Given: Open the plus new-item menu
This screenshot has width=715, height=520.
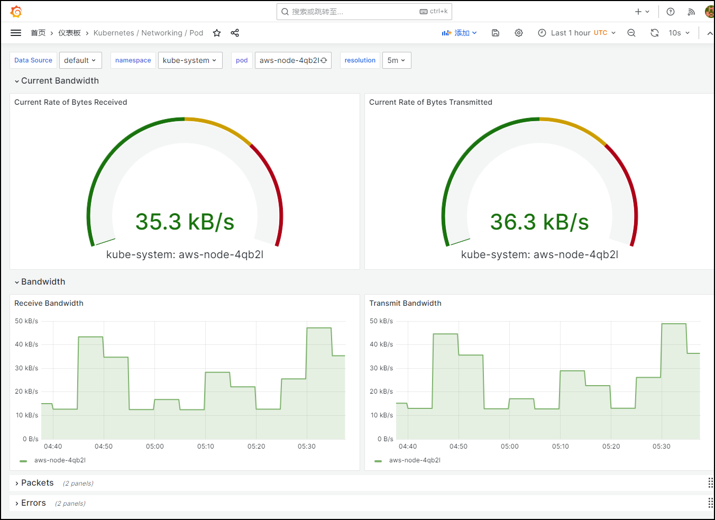Looking at the screenshot, I should 642,12.
